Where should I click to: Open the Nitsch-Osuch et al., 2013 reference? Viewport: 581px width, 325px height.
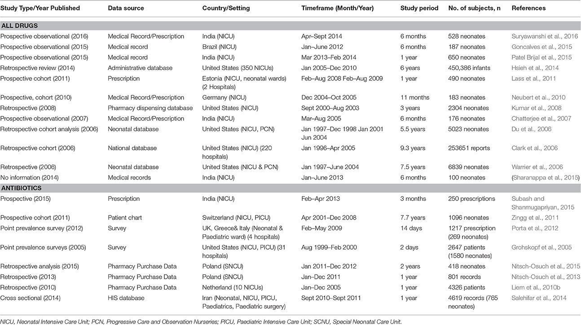click(546, 277)
